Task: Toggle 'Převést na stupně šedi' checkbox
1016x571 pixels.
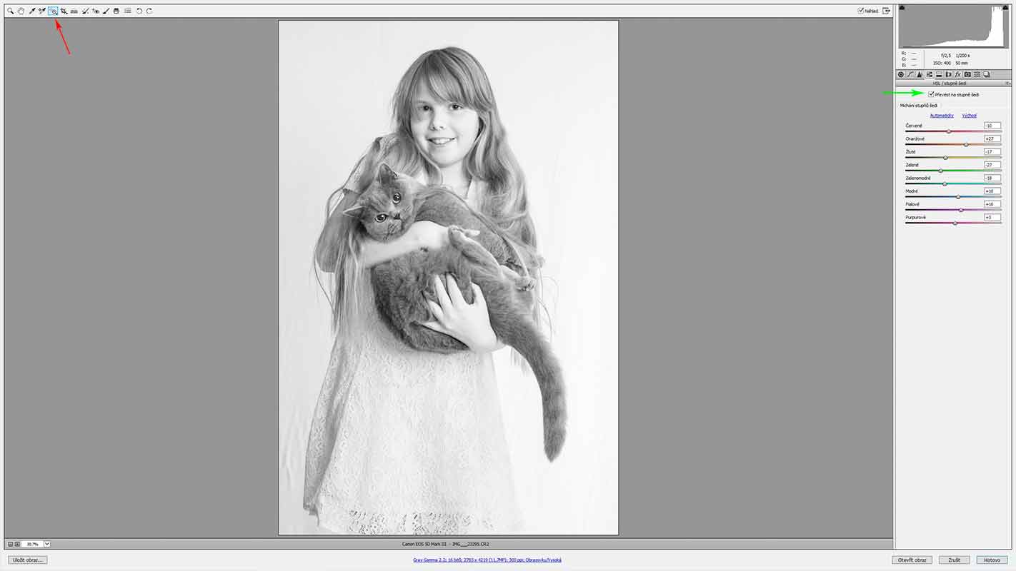Action: coord(931,94)
